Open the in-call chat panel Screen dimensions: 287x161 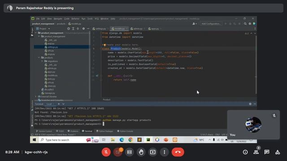[267, 152]
